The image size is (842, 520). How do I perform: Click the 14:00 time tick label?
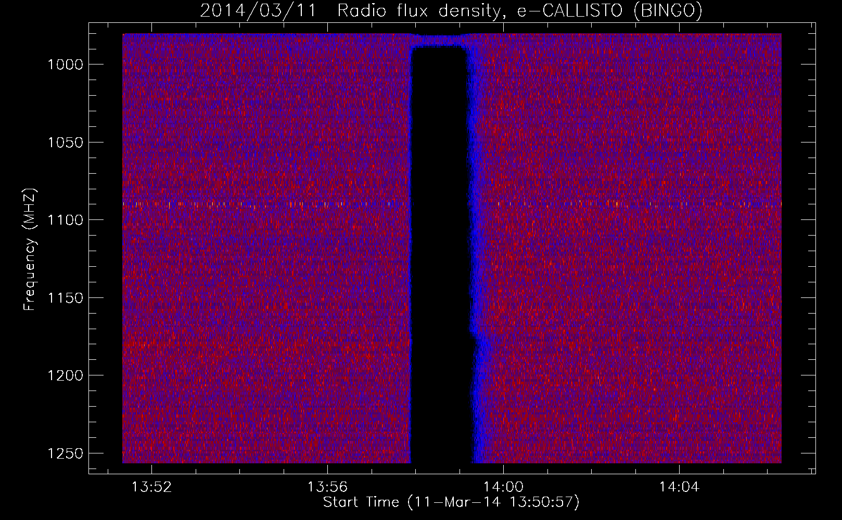[x=503, y=487]
